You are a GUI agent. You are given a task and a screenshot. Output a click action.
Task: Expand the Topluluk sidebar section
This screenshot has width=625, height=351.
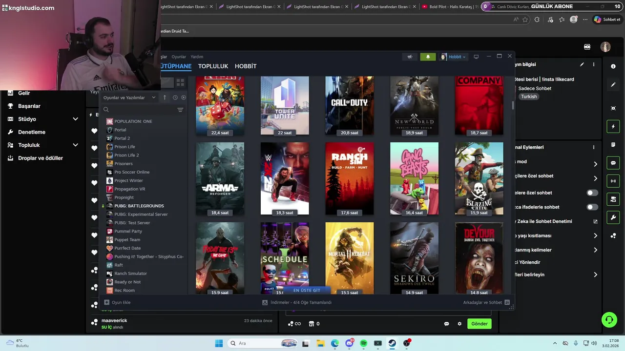[75, 145]
